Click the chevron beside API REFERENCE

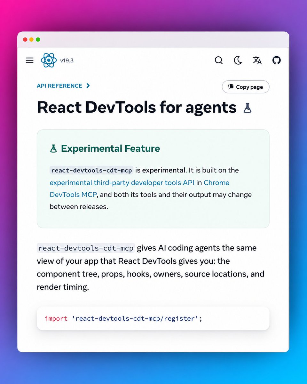[x=88, y=86]
